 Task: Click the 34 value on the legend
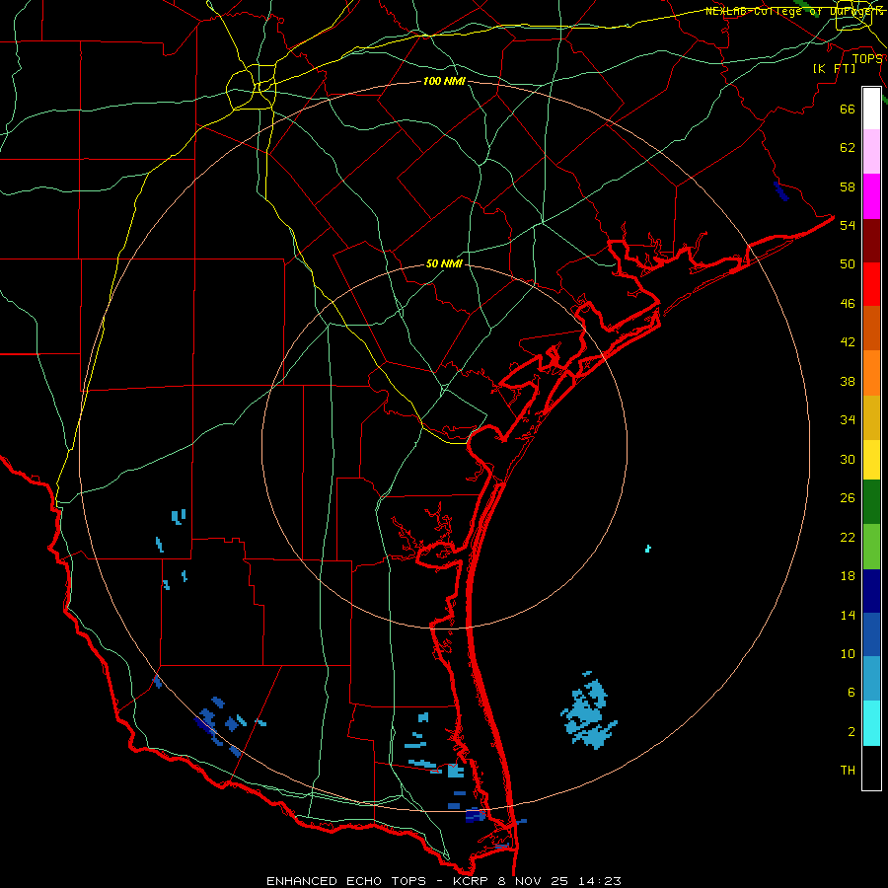848,420
